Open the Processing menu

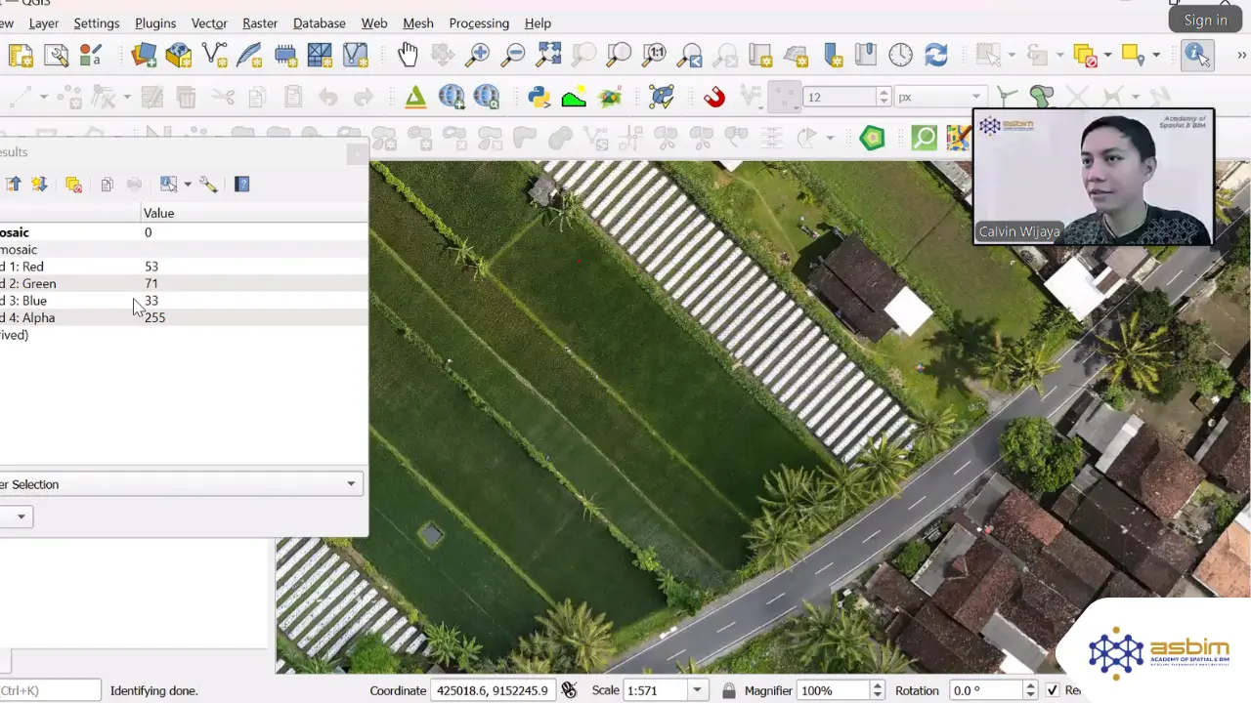pyautogui.click(x=479, y=22)
